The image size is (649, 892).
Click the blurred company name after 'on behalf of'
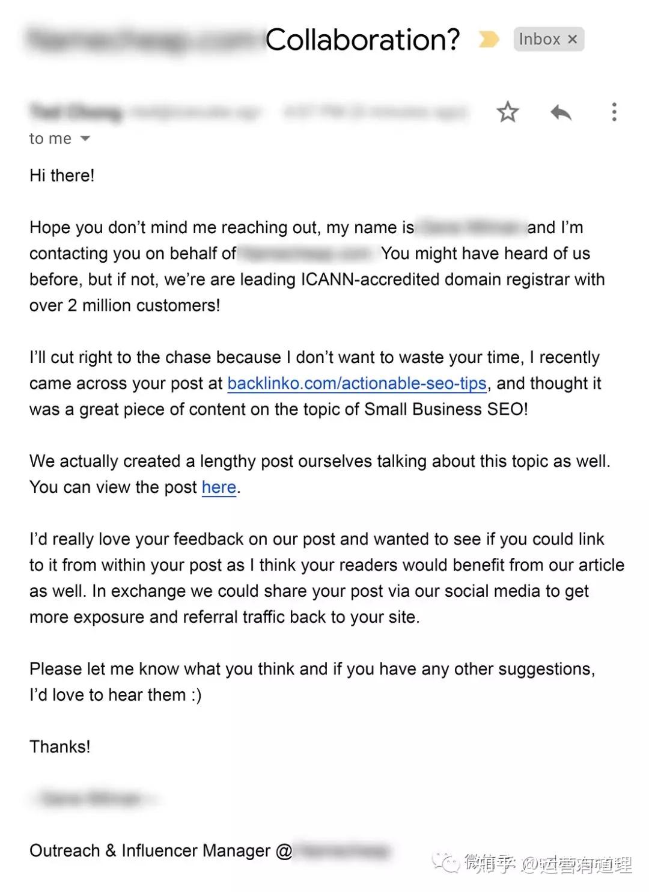pyautogui.click(x=306, y=254)
